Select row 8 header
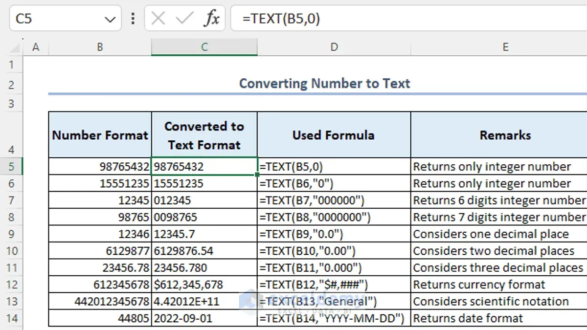The image size is (587, 330). coord(12,217)
